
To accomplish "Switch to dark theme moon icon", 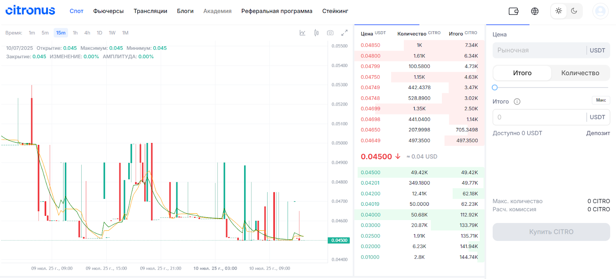I will click(x=574, y=11).
